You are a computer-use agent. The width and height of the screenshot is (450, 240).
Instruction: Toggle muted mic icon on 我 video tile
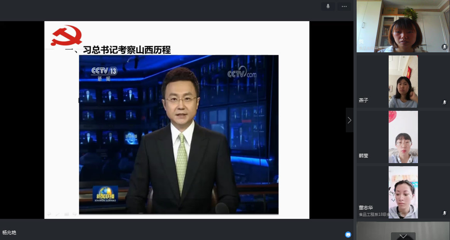pos(444,47)
